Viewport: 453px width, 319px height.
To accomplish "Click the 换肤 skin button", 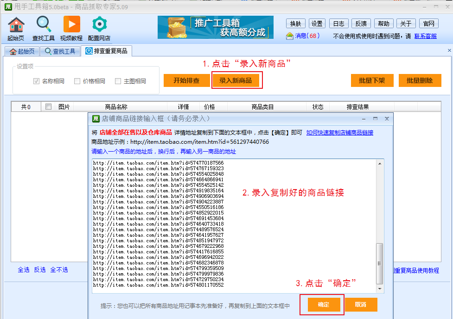I will 295,24.
